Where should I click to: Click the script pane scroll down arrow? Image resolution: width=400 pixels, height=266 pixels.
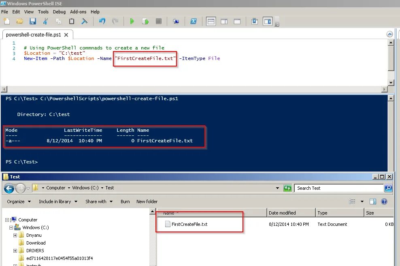click(391, 82)
